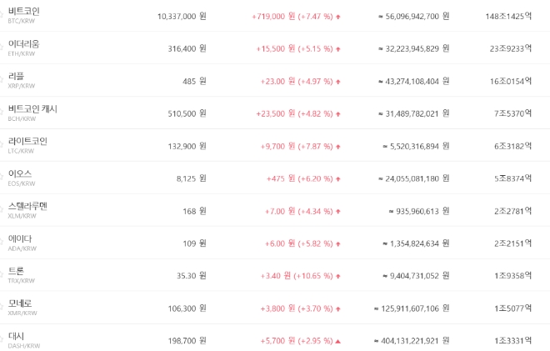Click the up arrow beside Bitcoin's +7.47% change
550x351 pixels.
point(338,17)
